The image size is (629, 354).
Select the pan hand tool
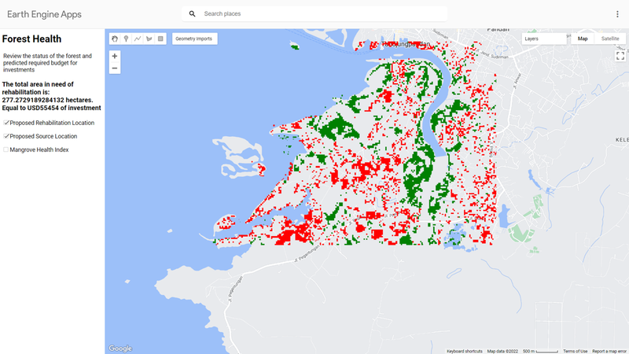tap(115, 39)
